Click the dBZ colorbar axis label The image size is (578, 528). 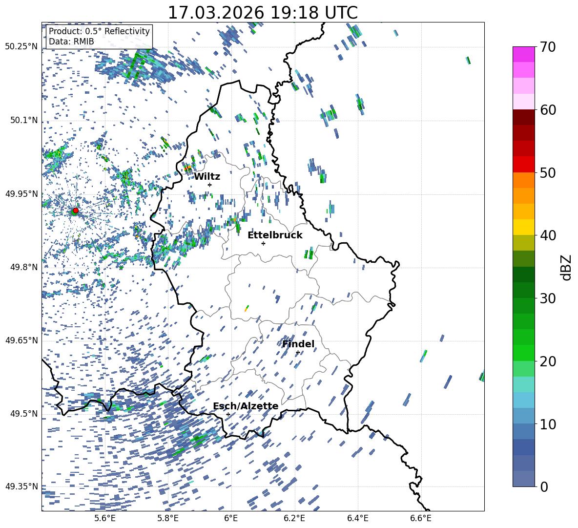coord(567,267)
